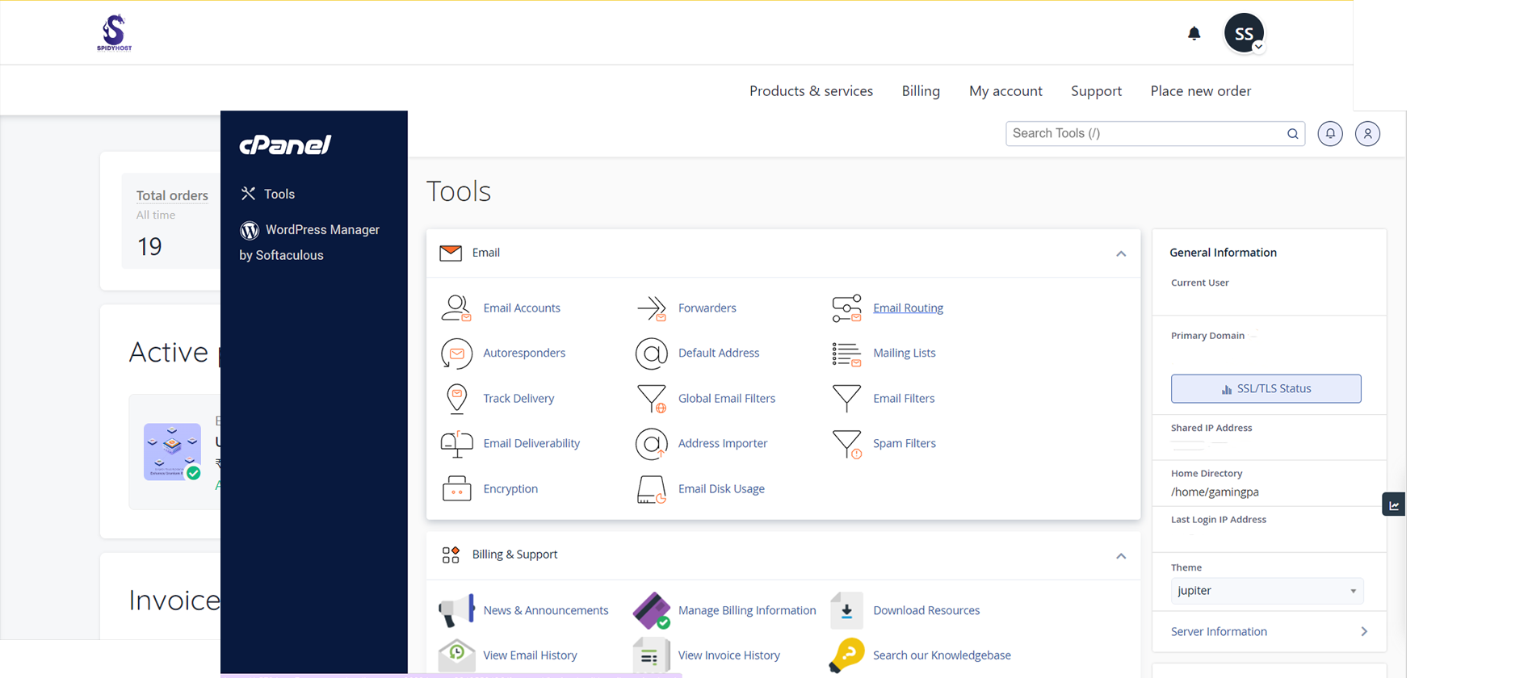Click the Email Routing icon

coord(846,308)
